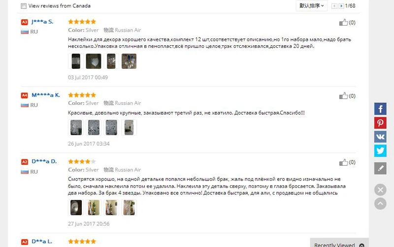Click the back-to-top arrow icon

[x=380, y=204]
